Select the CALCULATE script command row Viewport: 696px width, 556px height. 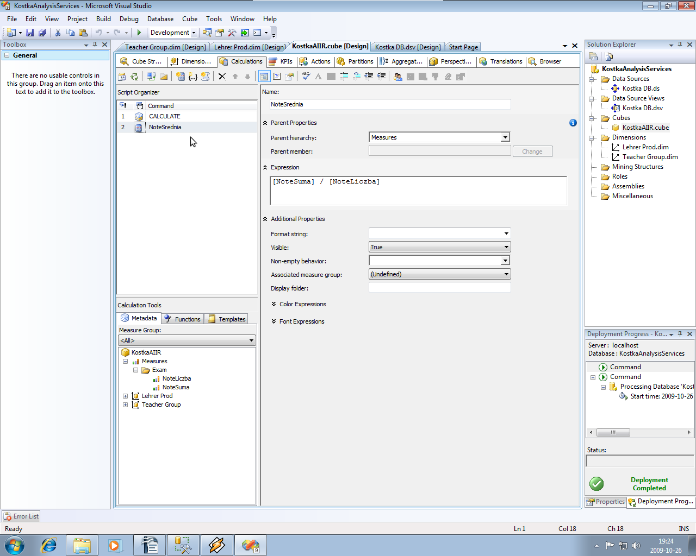click(187, 116)
